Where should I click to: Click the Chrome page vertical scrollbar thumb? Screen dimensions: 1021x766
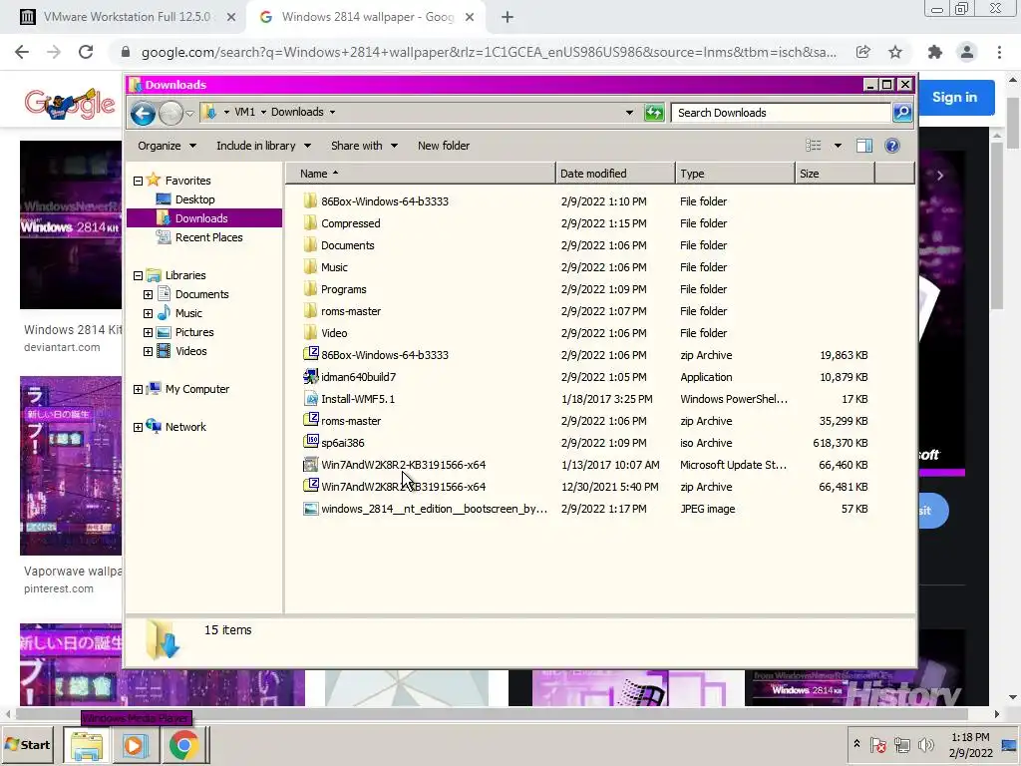1014,122
